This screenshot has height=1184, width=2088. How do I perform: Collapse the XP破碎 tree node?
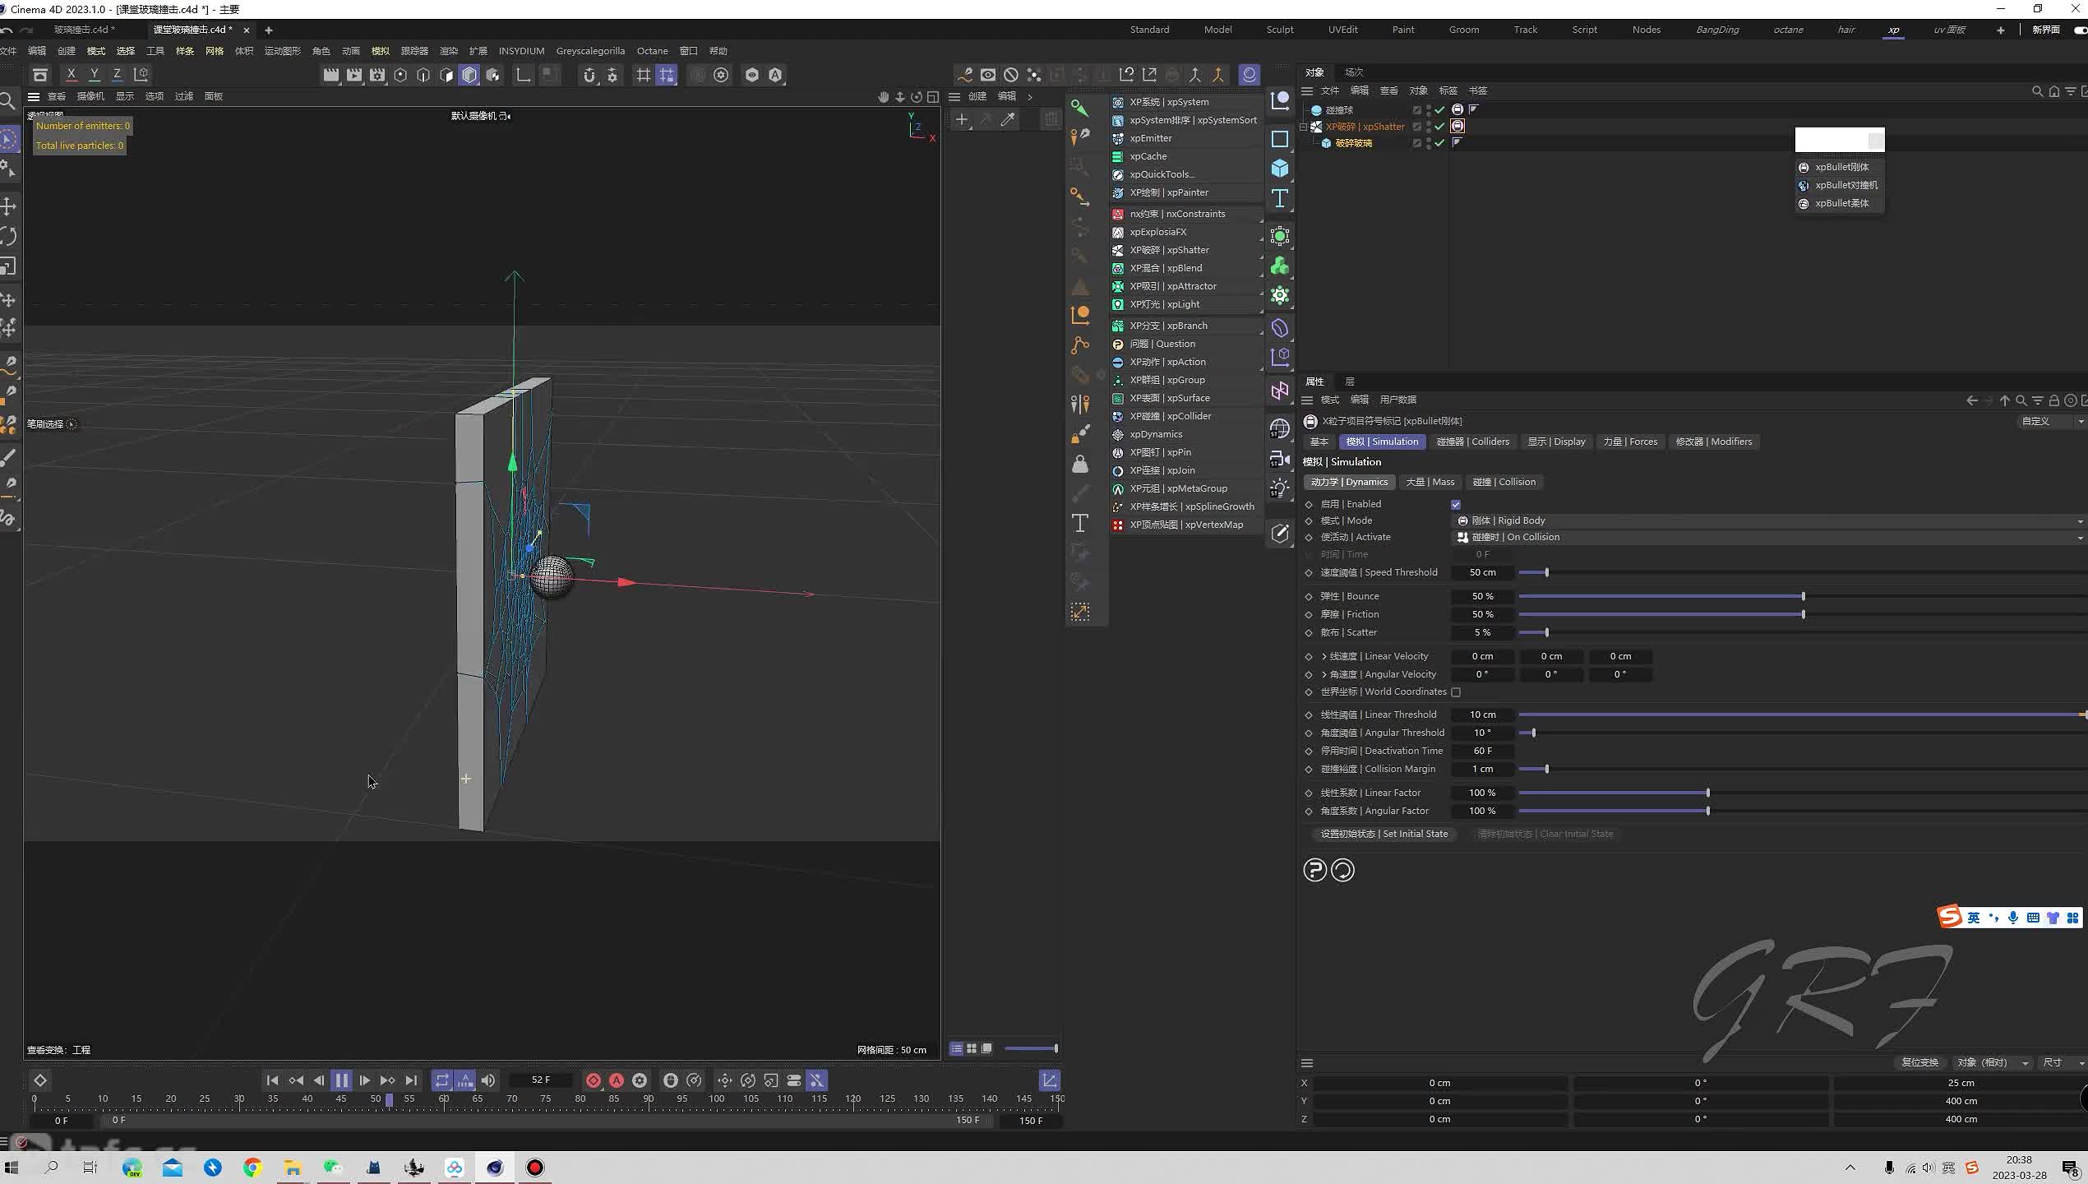click(x=1303, y=127)
